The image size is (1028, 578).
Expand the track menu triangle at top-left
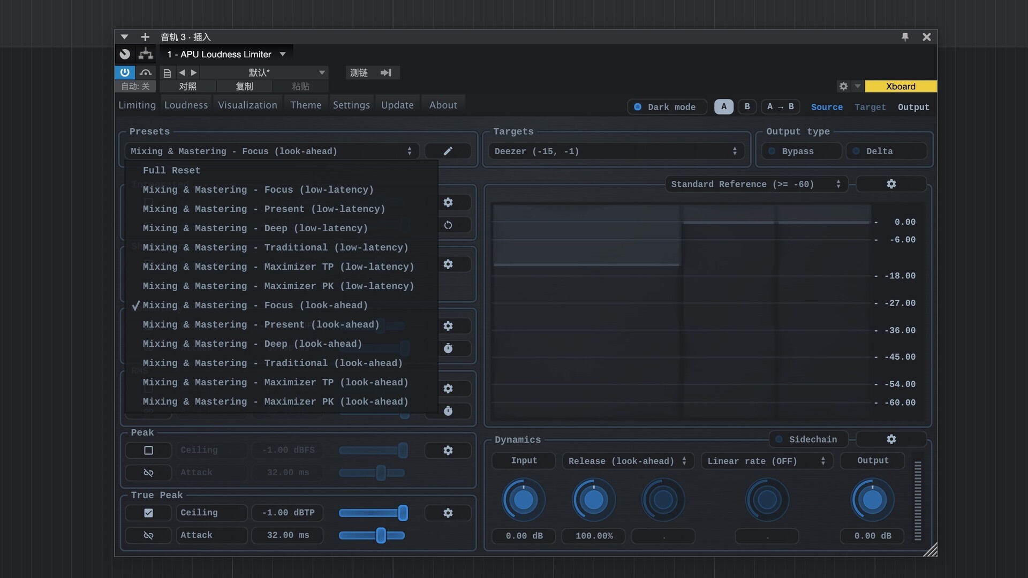coord(124,37)
